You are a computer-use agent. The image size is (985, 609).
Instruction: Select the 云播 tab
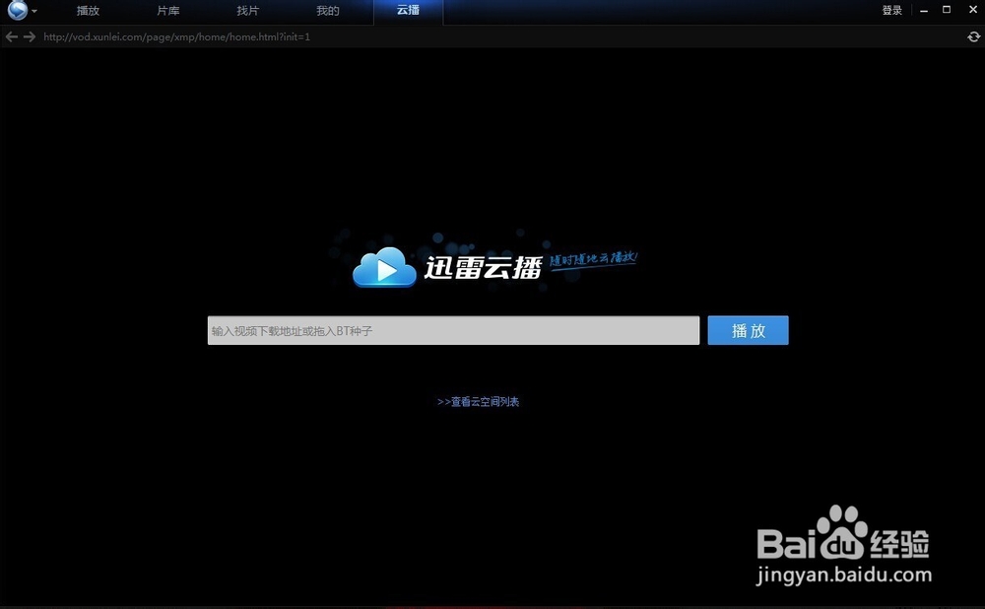[x=409, y=11]
